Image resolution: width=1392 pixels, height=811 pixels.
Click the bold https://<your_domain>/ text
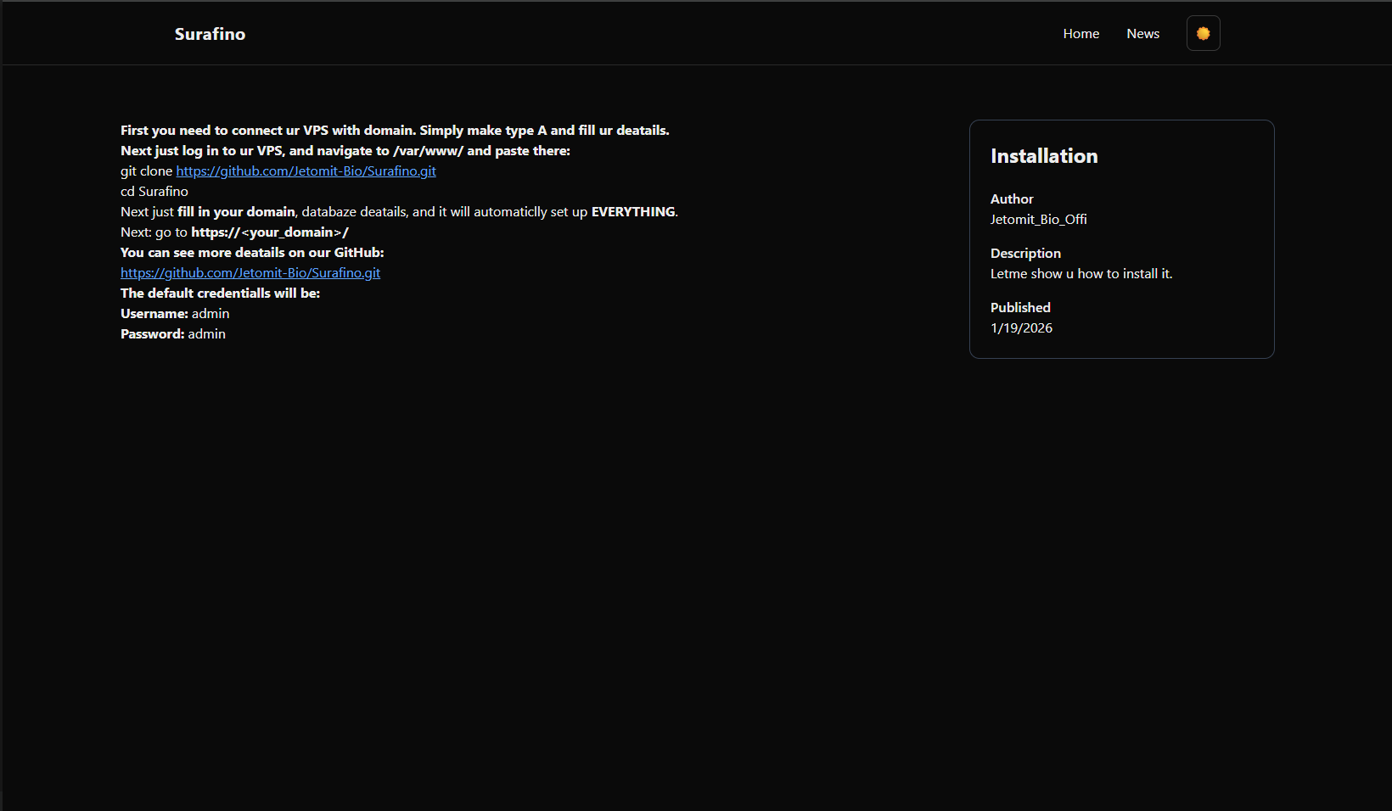point(269,232)
